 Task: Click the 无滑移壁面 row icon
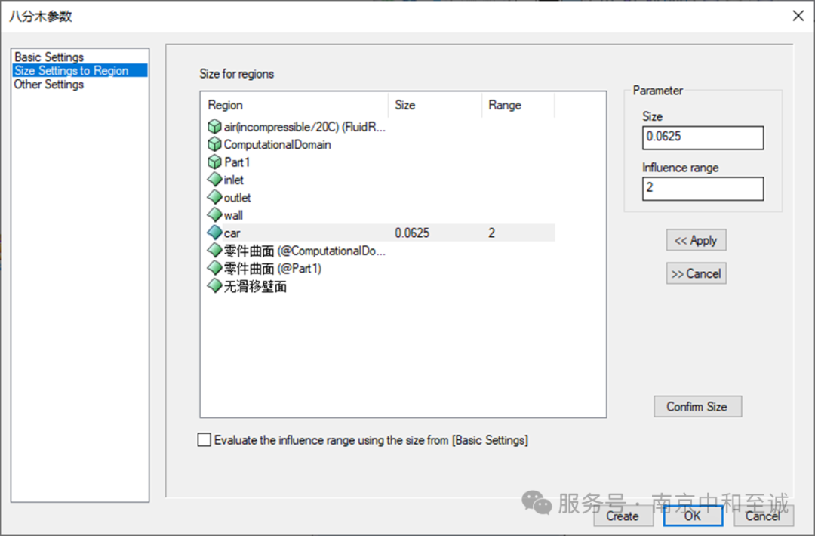(x=214, y=285)
